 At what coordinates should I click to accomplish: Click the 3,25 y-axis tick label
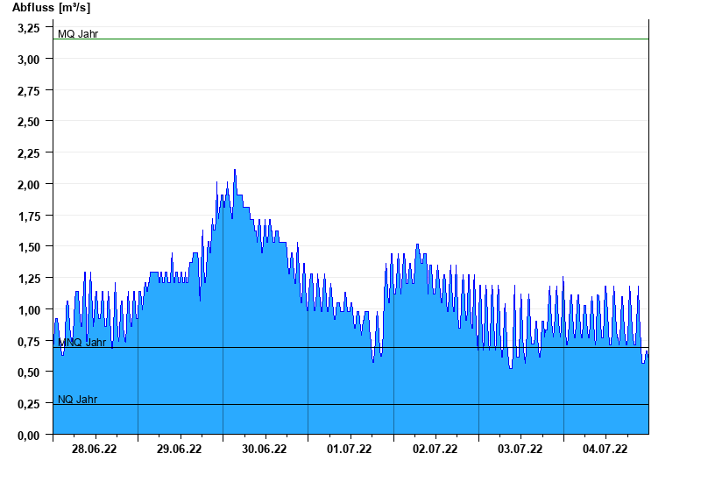pos(29,28)
